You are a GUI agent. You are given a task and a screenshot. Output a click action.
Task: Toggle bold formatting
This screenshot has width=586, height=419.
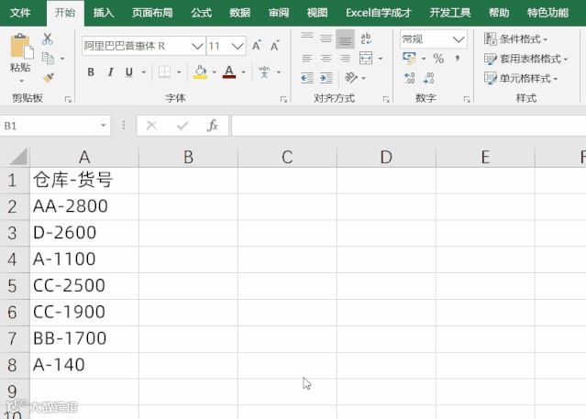coord(91,72)
